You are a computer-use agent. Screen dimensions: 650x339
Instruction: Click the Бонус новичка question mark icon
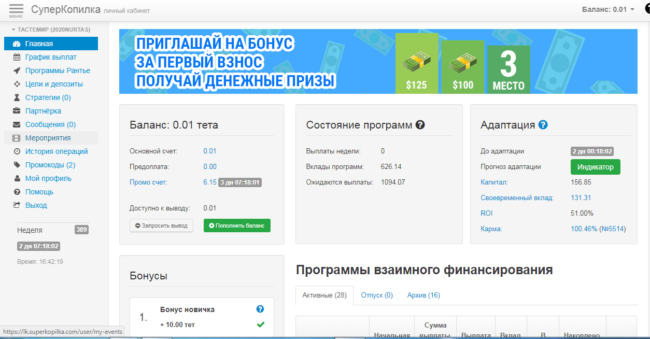click(260, 309)
